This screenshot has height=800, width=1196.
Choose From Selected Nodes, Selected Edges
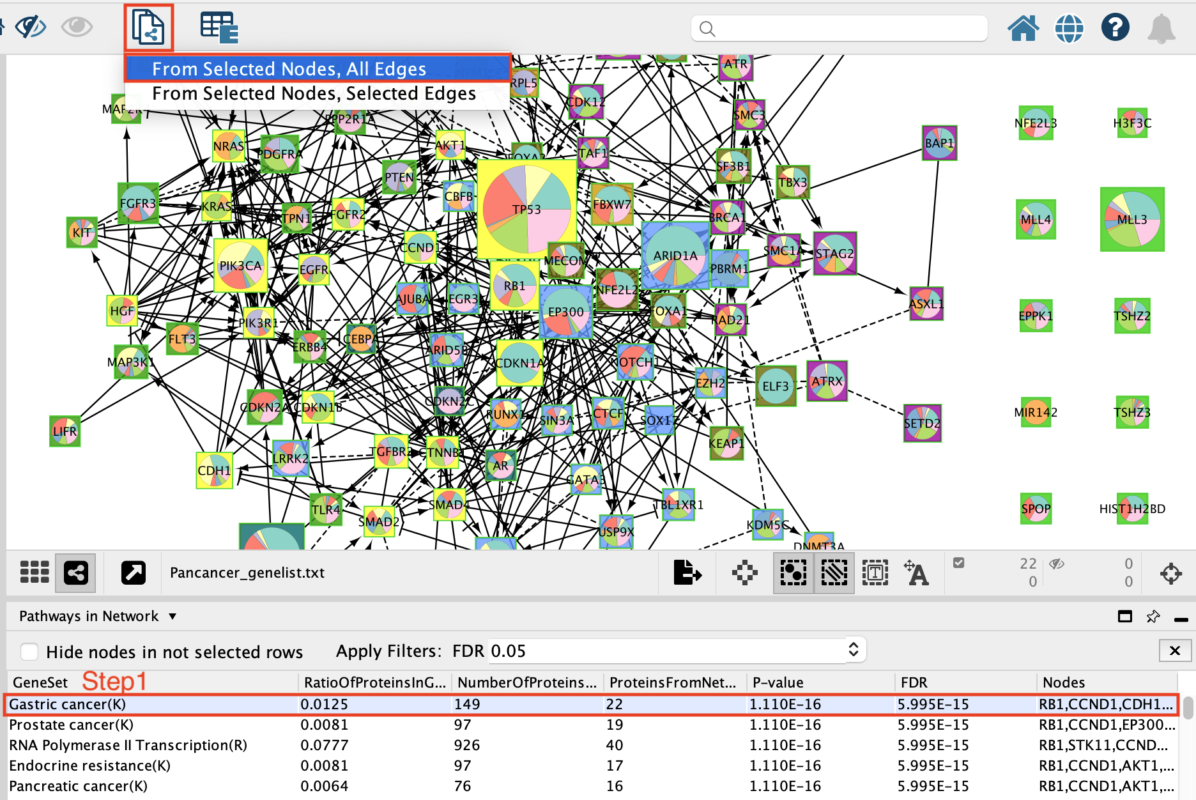tap(314, 93)
